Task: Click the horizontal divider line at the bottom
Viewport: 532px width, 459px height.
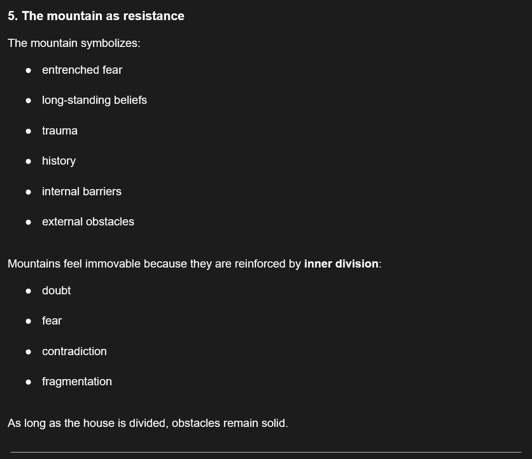Action: click(x=266, y=452)
